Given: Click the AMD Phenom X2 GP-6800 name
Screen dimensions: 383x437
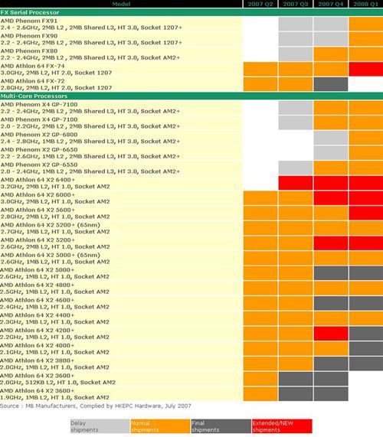Looking at the screenshot, I should point(39,135).
